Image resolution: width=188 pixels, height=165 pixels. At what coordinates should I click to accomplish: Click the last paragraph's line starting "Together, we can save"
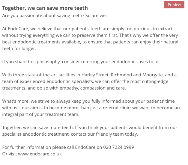point(90,128)
